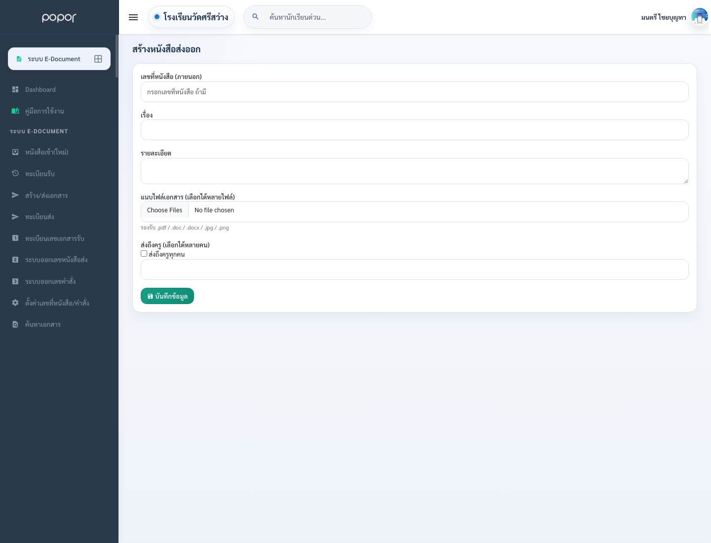
Task: Click the Dashboard icon in sidebar
Action: coord(15,89)
